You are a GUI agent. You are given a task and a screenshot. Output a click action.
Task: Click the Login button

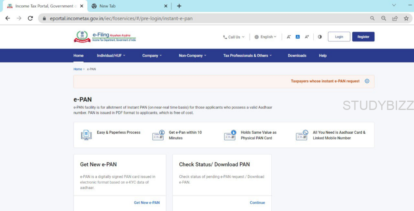click(x=339, y=37)
